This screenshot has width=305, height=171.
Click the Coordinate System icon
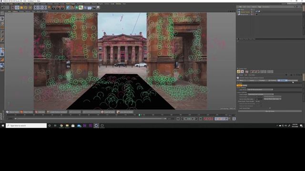click(x=49, y=8)
